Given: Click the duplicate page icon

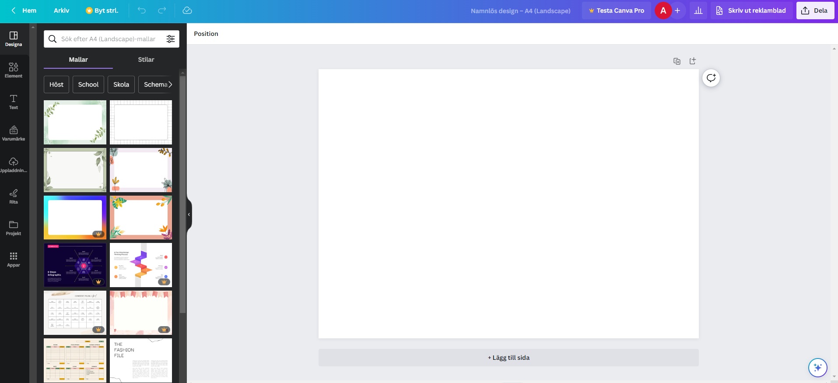Looking at the screenshot, I should point(677,61).
